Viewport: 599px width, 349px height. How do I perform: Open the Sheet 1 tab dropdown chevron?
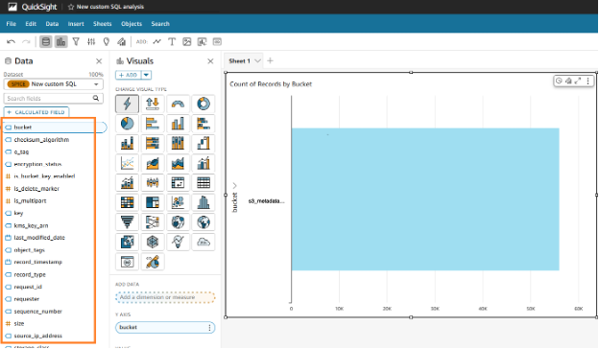click(x=258, y=61)
